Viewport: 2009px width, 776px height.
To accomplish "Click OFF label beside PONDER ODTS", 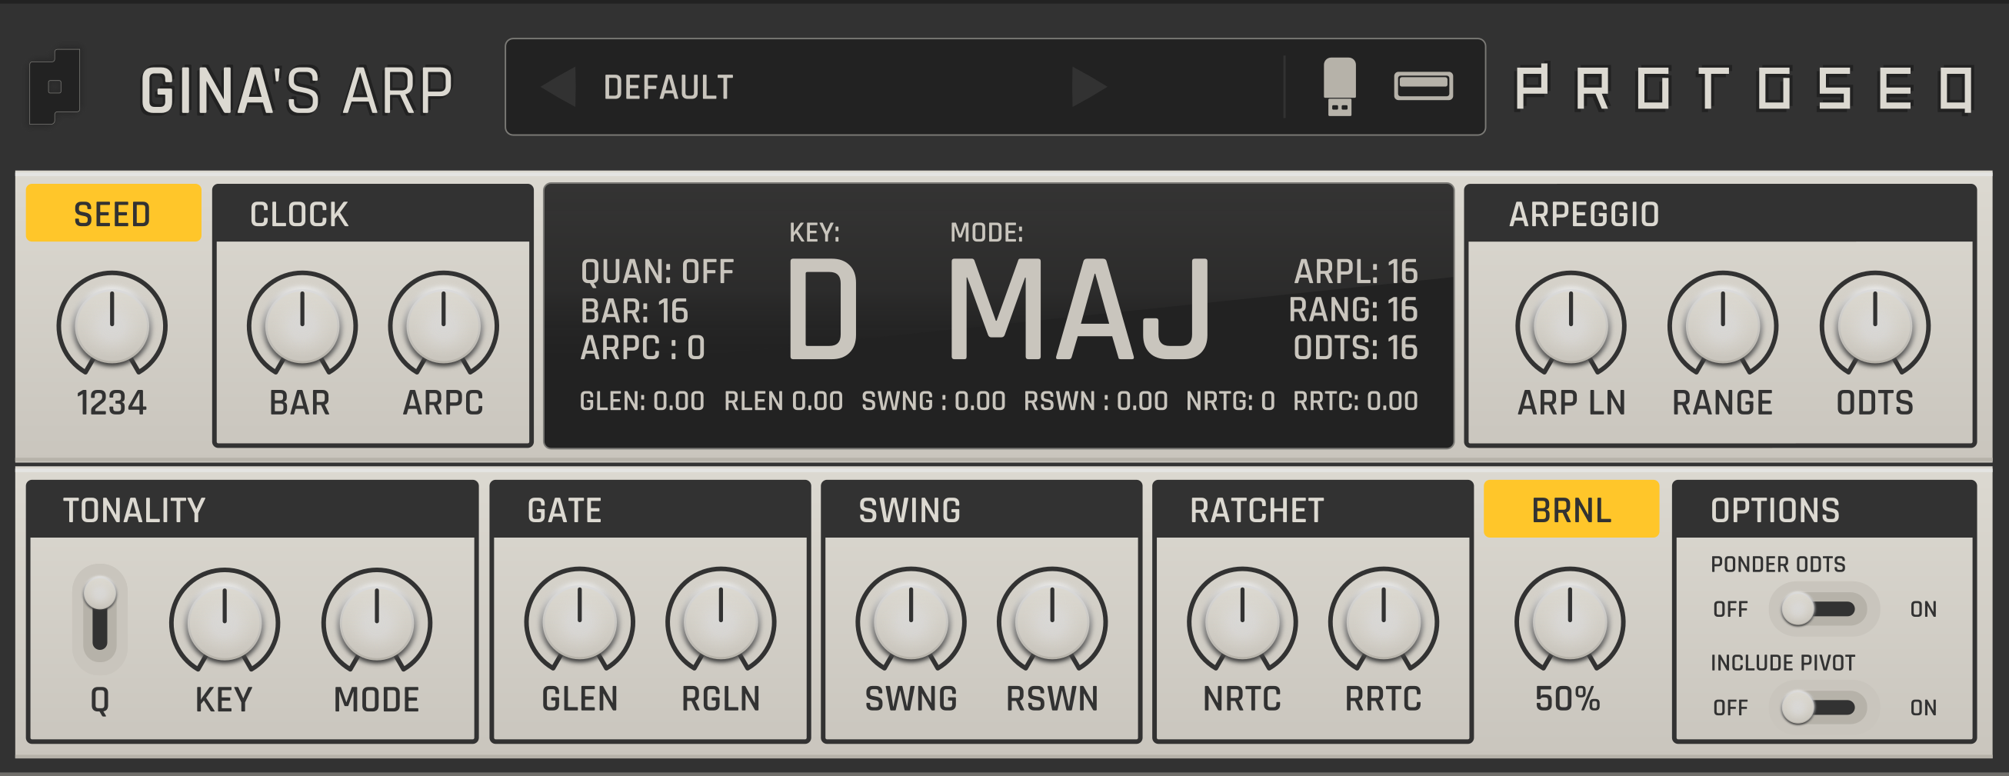I will [x=1730, y=609].
